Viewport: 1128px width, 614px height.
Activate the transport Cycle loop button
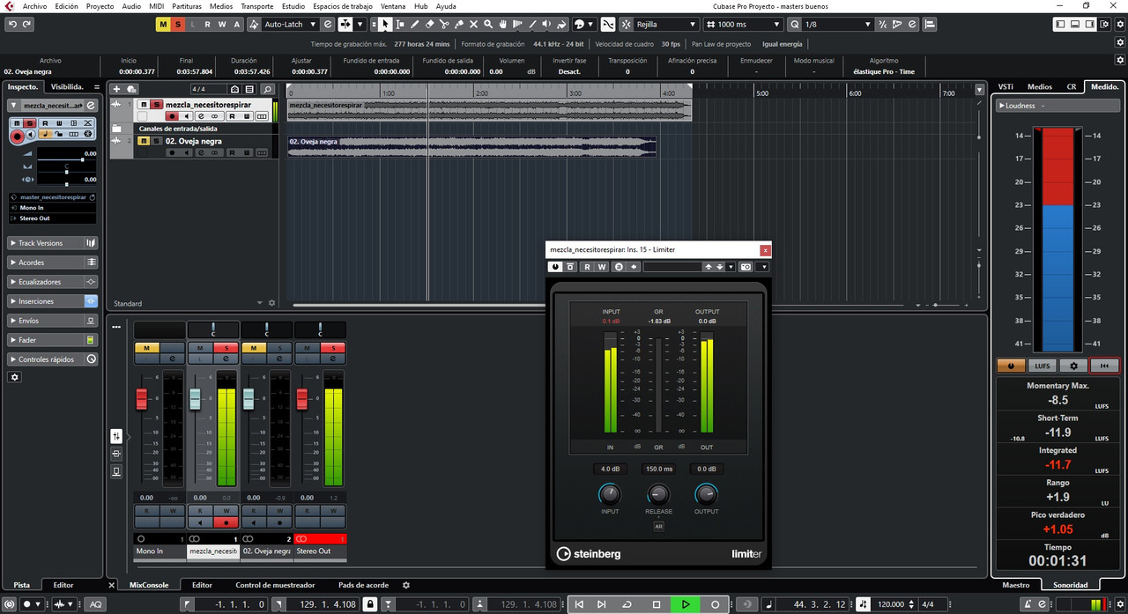coord(627,604)
